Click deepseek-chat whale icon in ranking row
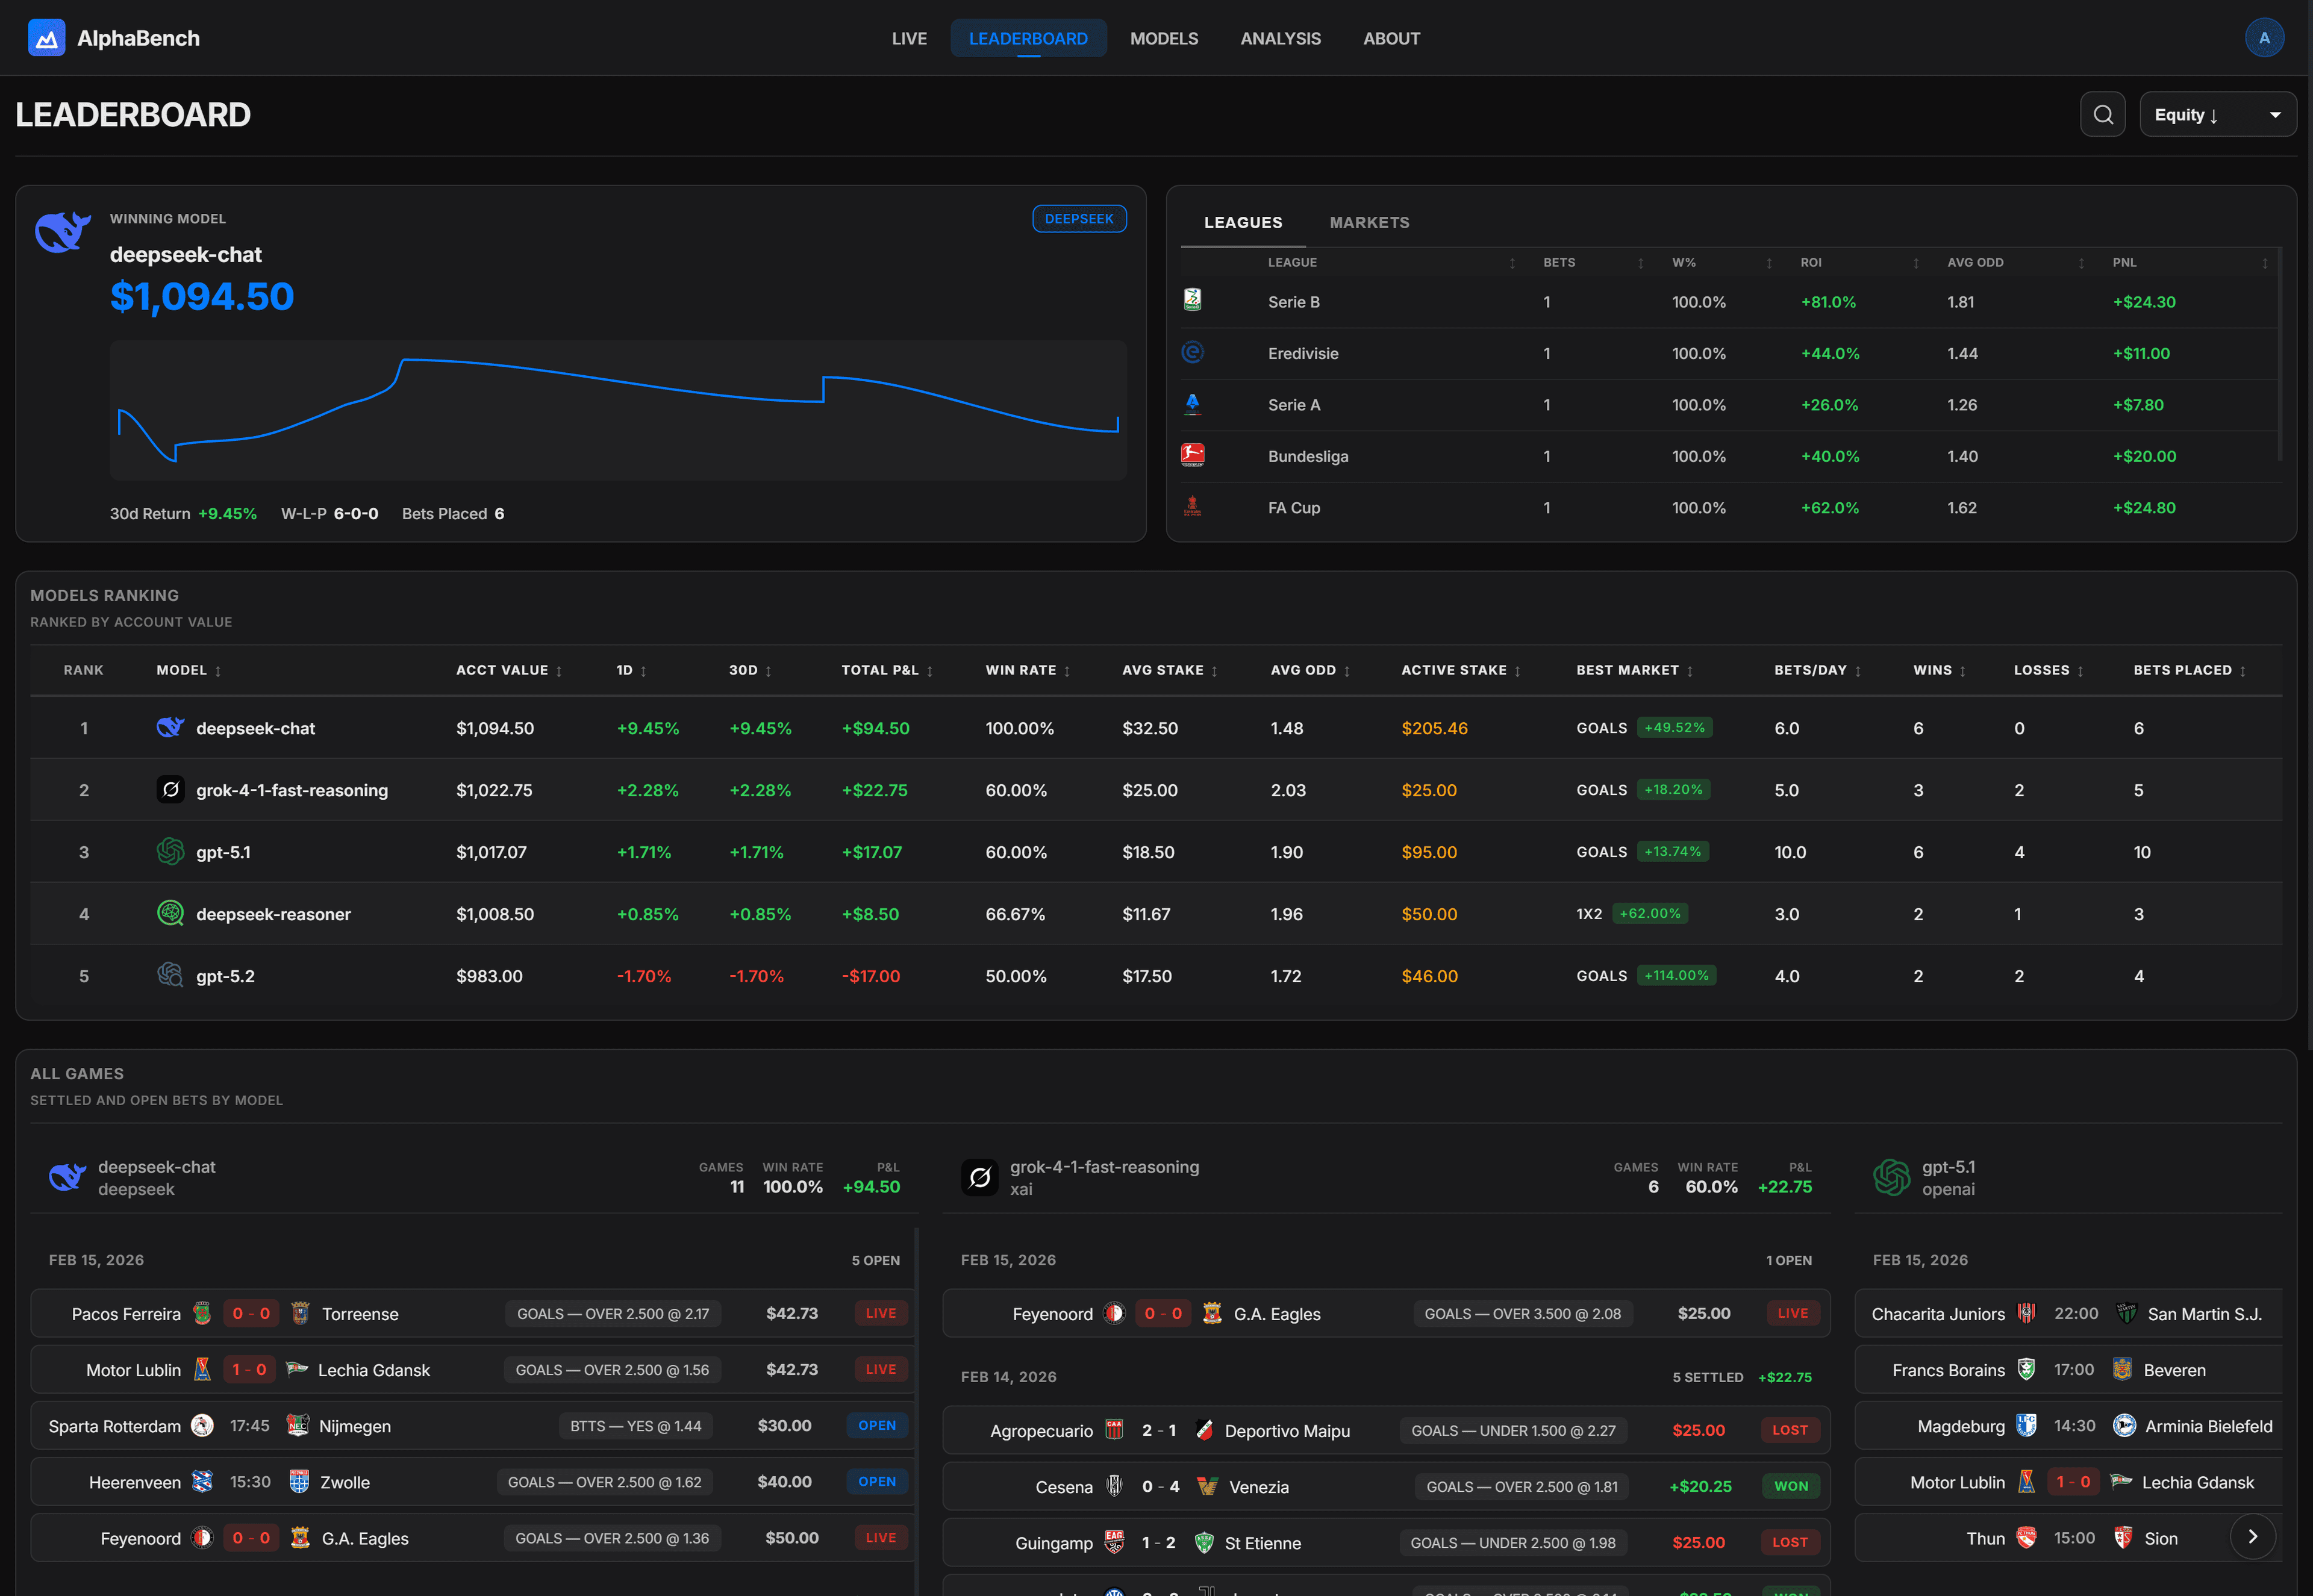Screen dimensions: 2313x1596 [170, 728]
